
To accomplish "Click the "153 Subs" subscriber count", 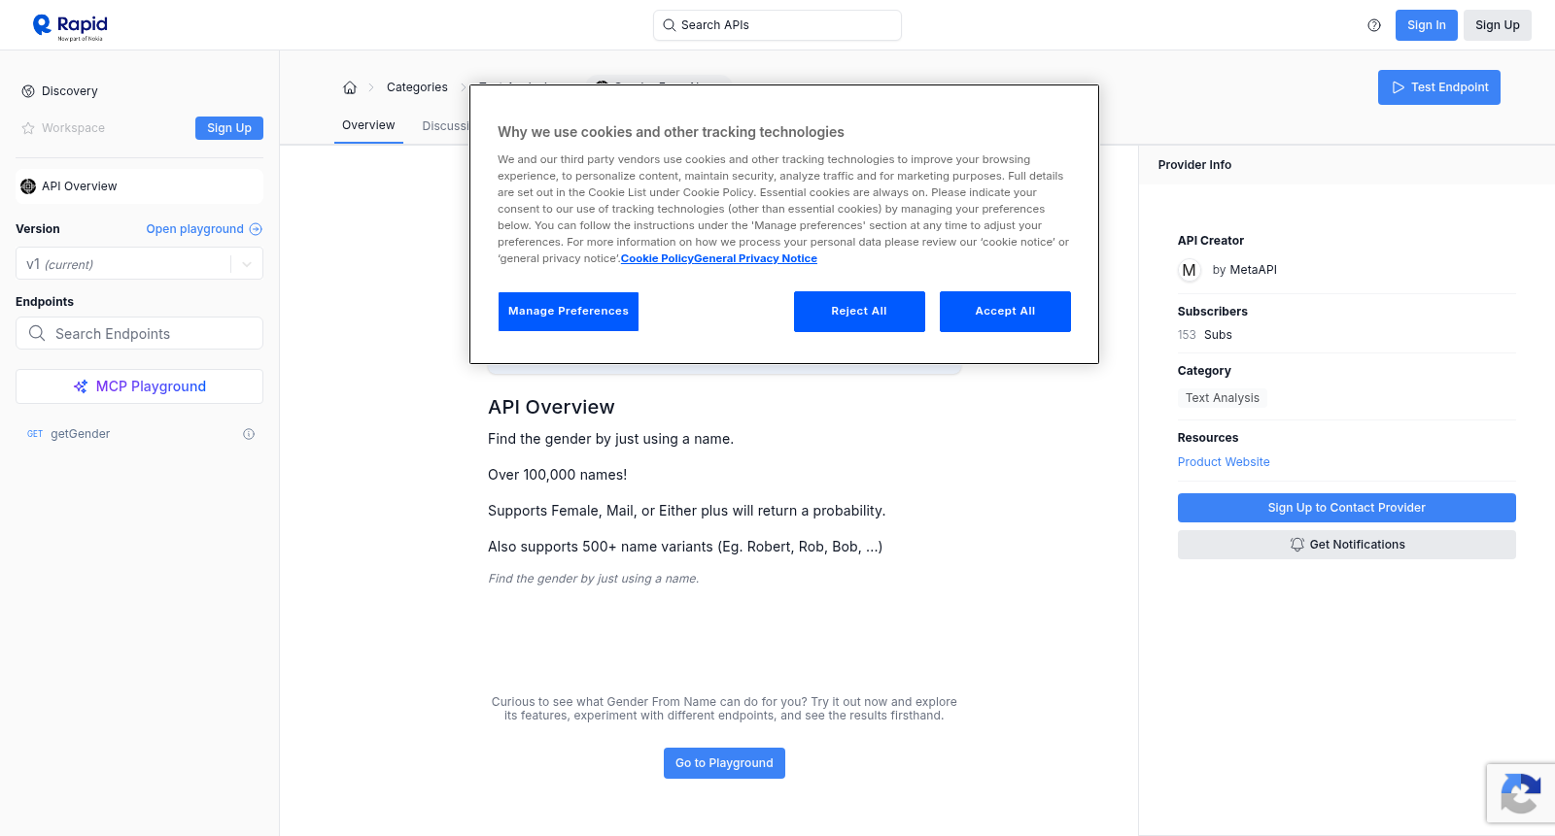I will pos(1205,335).
